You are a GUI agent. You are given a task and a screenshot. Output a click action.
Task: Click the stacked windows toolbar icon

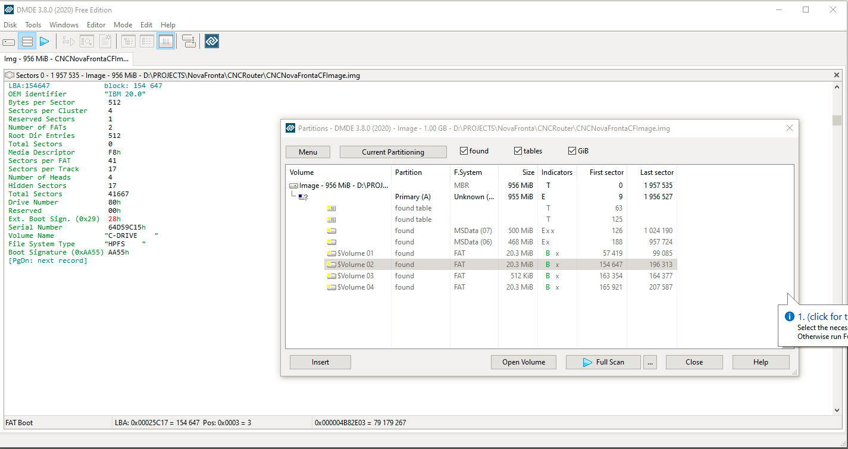coord(189,42)
